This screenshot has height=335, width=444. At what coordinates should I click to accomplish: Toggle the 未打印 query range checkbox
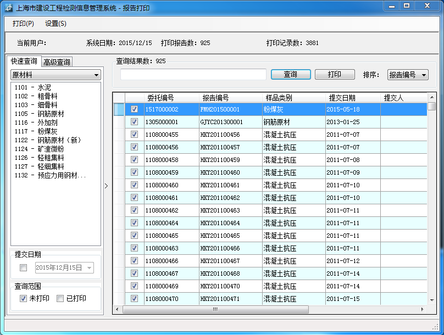(23, 298)
